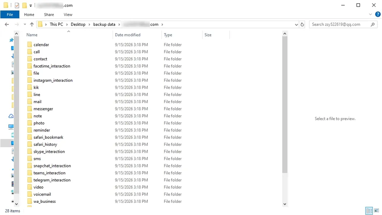The width and height of the screenshot is (382, 215).
Task: Expand the ribbon with the chevron
Action: click(370, 15)
